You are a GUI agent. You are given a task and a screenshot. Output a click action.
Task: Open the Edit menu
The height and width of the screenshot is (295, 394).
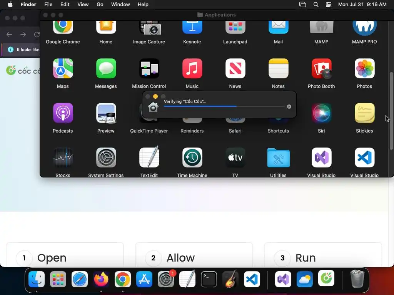click(x=65, y=5)
